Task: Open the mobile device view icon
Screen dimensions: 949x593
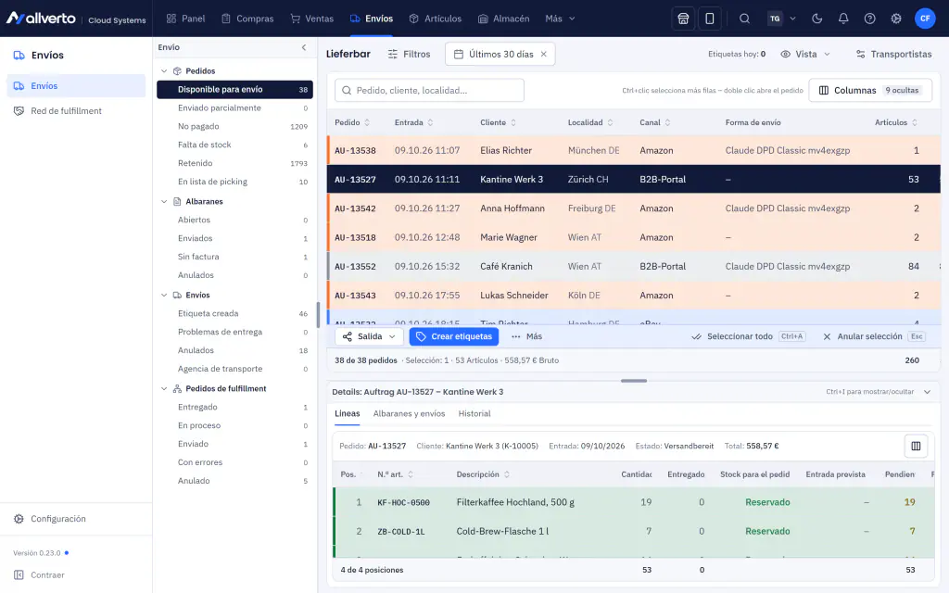Action: point(709,19)
